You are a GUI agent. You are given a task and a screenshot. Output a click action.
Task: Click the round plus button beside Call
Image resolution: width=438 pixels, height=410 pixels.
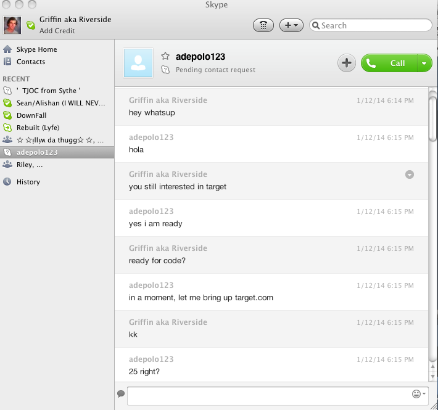[347, 63]
